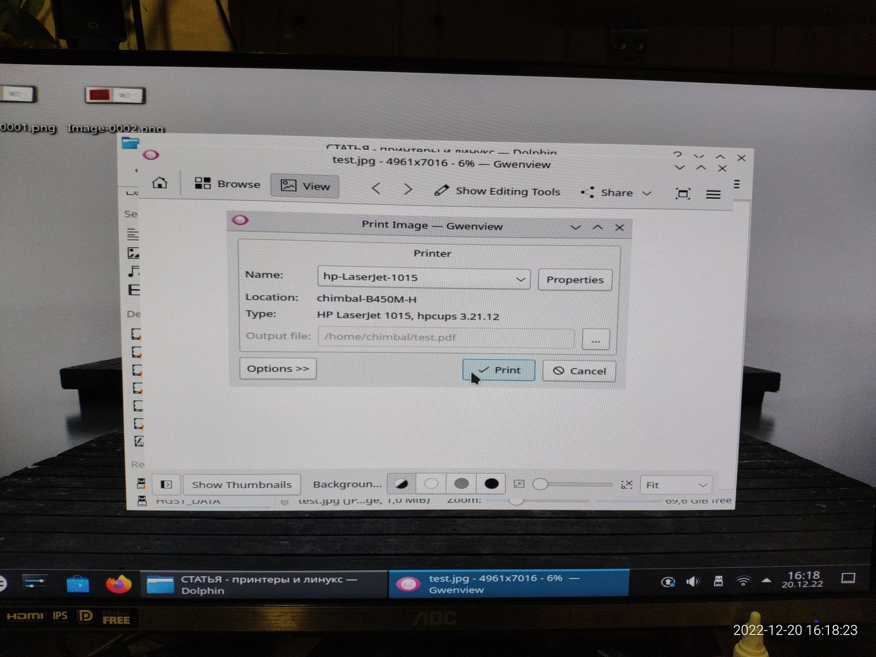
Task: Open printer Properties
Action: (x=575, y=280)
